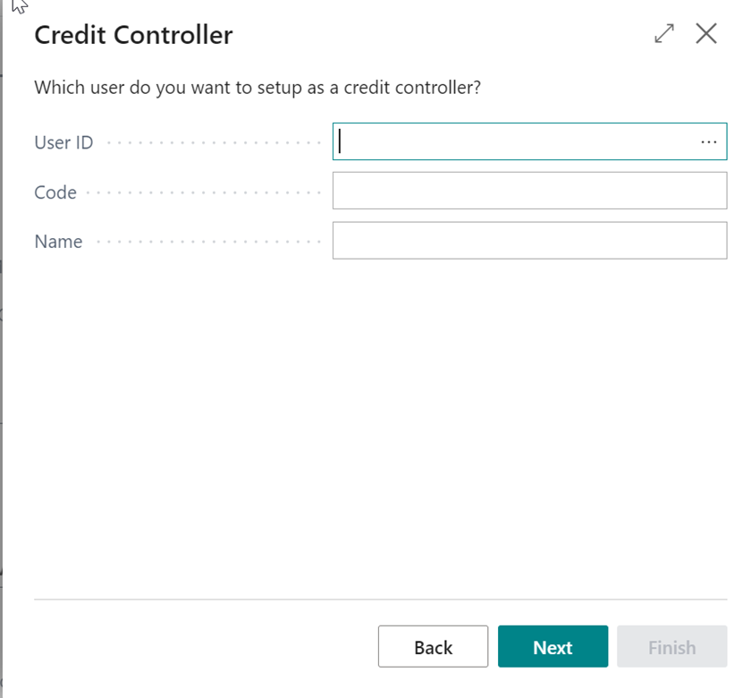751x698 pixels.
Task: Close the Credit Controller dialog
Action: pos(706,34)
